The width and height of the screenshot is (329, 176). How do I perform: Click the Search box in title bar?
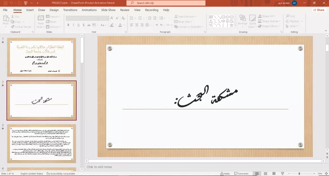[x=166, y=3]
